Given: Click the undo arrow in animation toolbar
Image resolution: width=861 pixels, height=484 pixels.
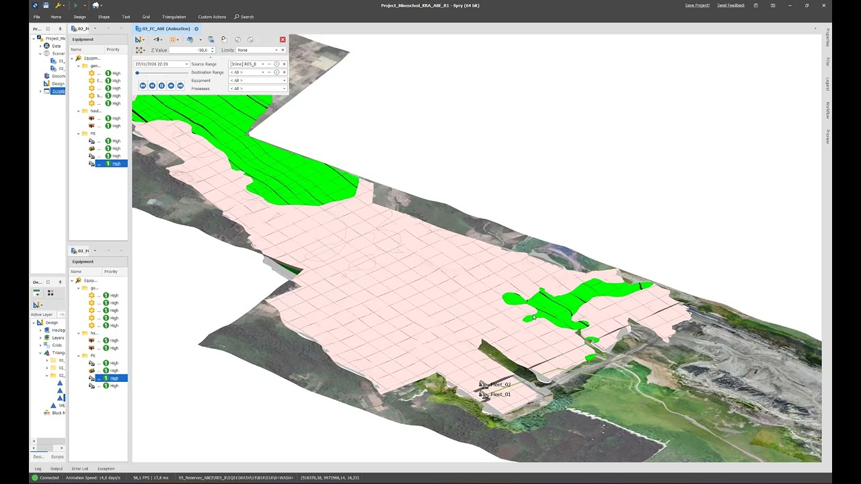Looking at the screenshot, I should [x=237, y=40].
